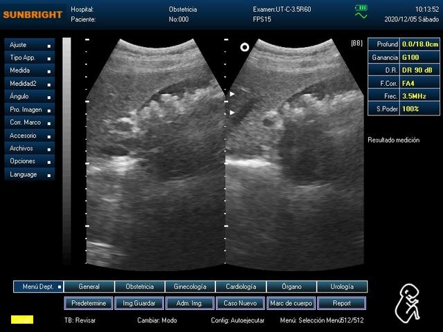The height and width of the screenshot is (332, 443).
Task: Open the Opciones menu
Action: (30, 161)
